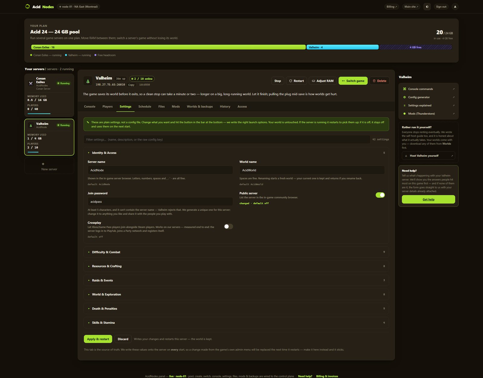483x378 pixels.
Task: Click the Need help? footer link
Action: coord(305,376)
